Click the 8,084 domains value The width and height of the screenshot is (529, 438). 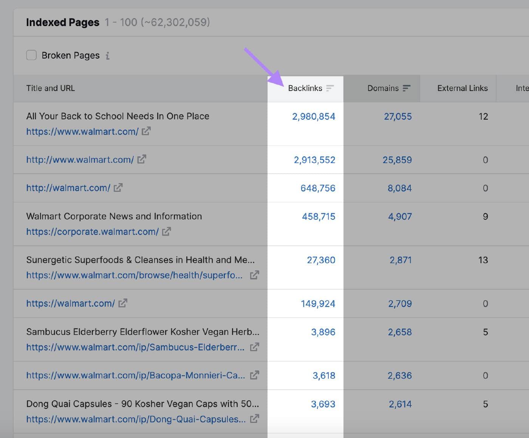400,188
